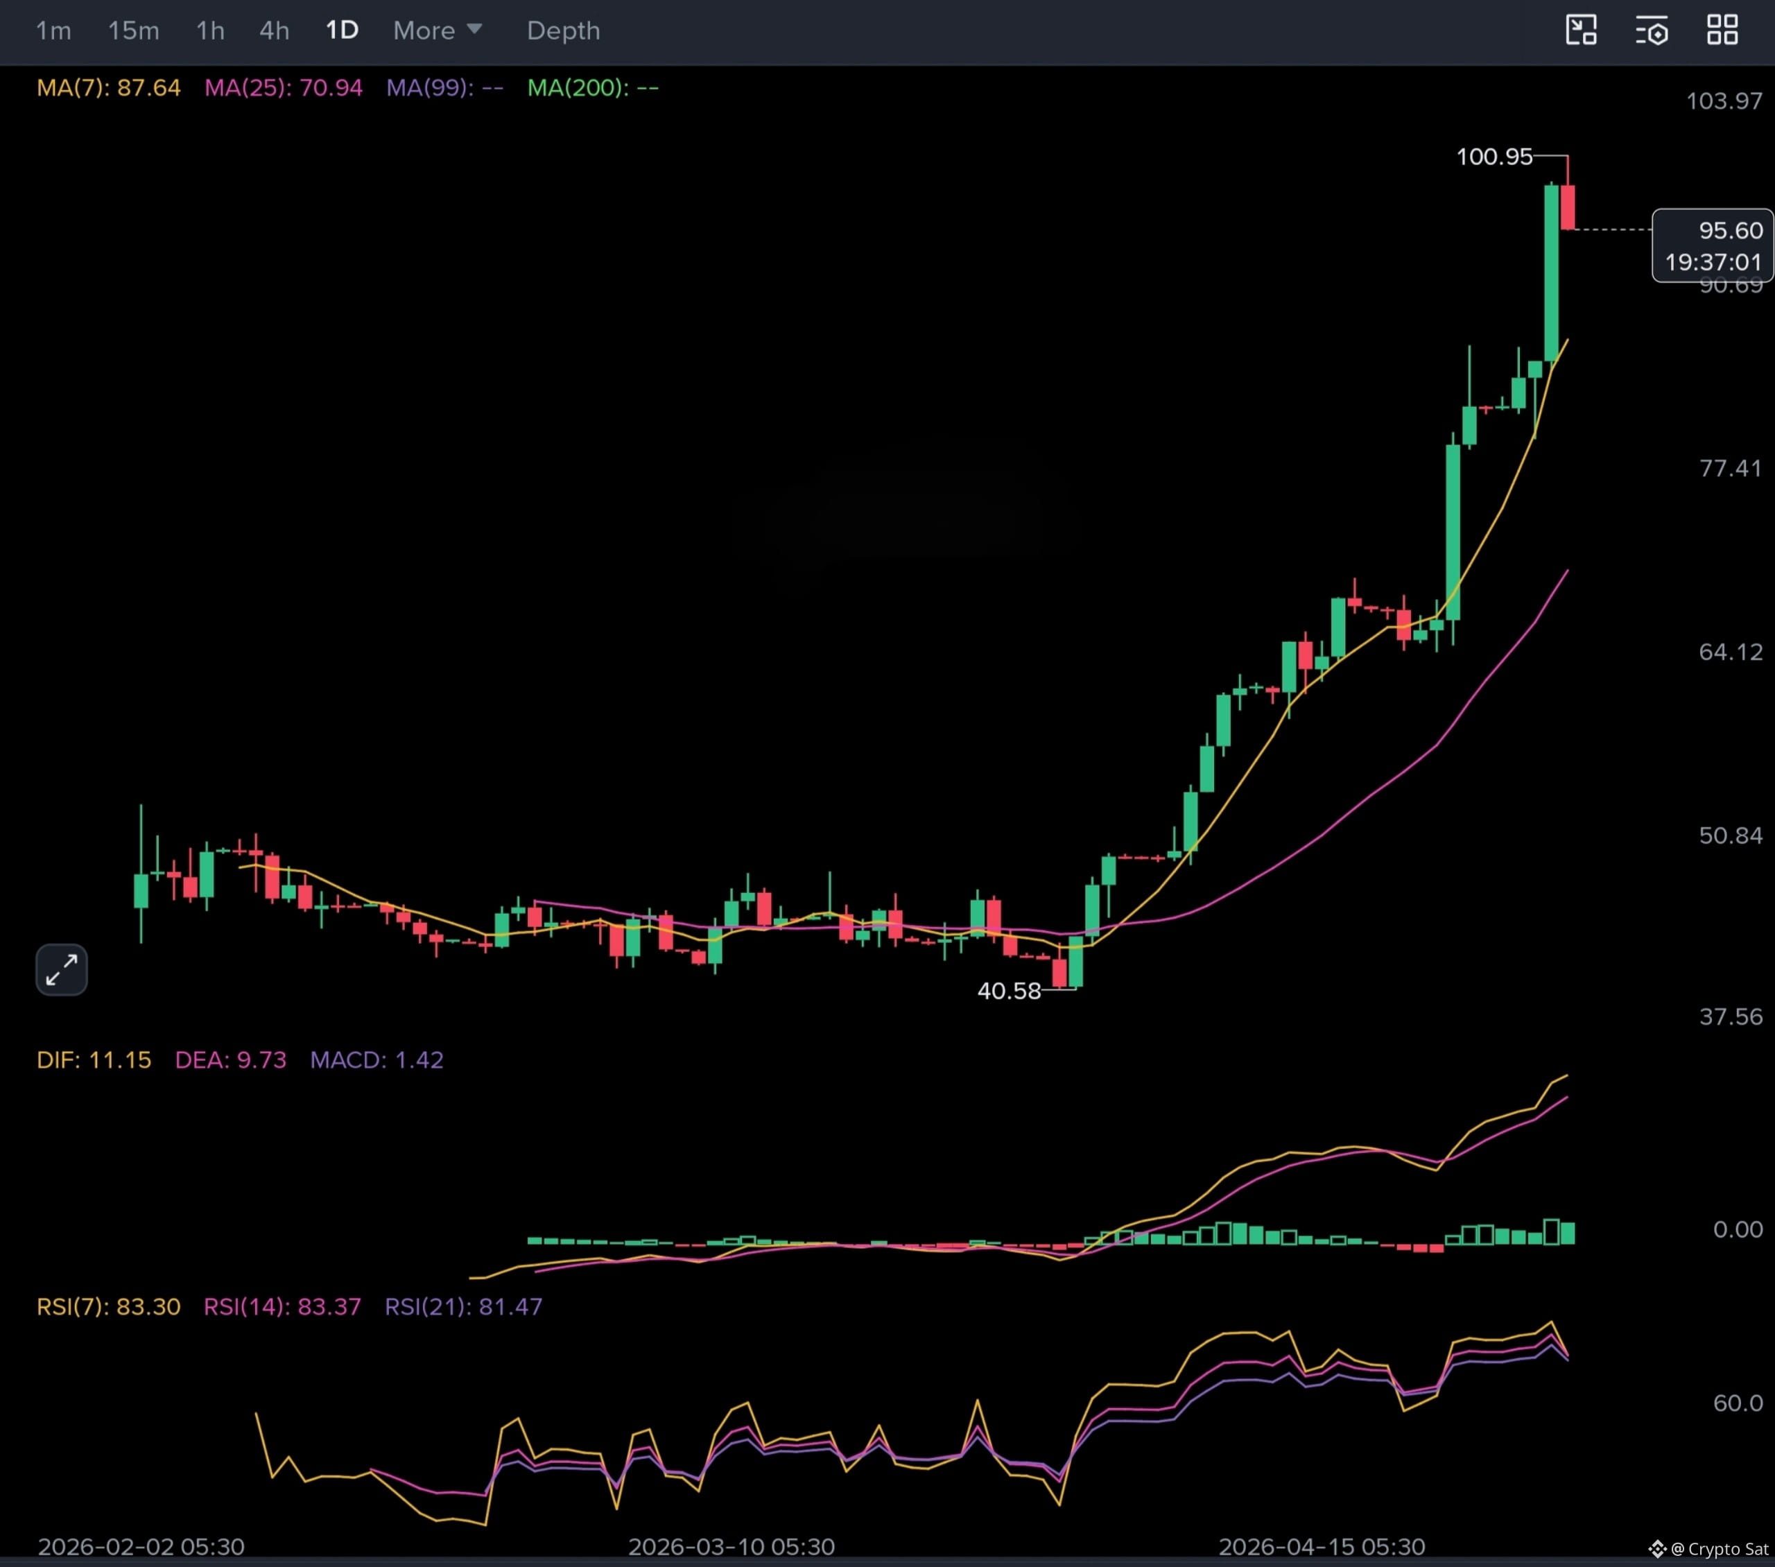Click the RSI(7): 83.30 label
Viewport: 1775px width, 1567px height.
tap(109, 1306)
